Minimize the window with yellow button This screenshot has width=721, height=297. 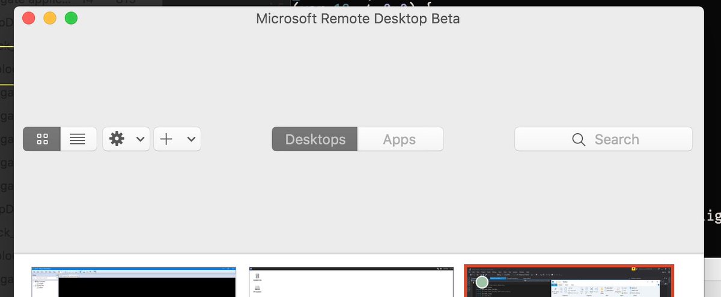(50, 18)
